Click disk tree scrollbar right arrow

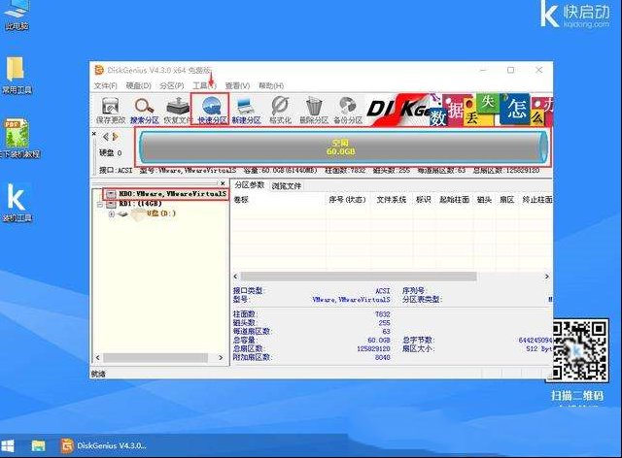coord(222,357)
